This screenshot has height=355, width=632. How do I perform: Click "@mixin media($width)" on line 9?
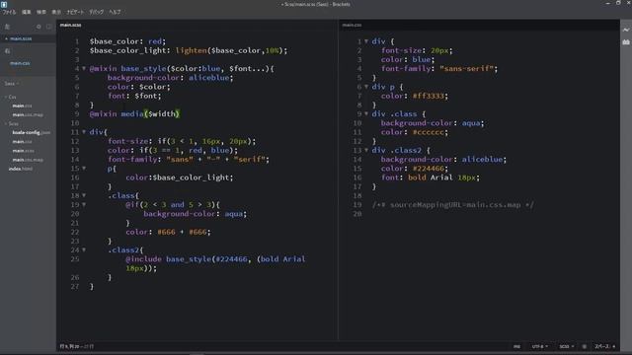point(134,114)
